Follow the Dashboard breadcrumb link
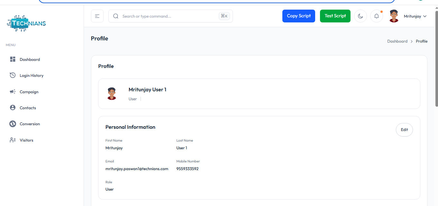438x206 pixels. click(x=397, y=41)
